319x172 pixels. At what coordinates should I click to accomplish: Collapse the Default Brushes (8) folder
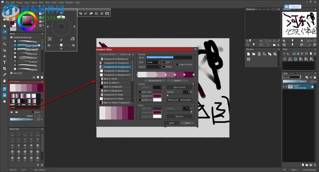(11, 37)
